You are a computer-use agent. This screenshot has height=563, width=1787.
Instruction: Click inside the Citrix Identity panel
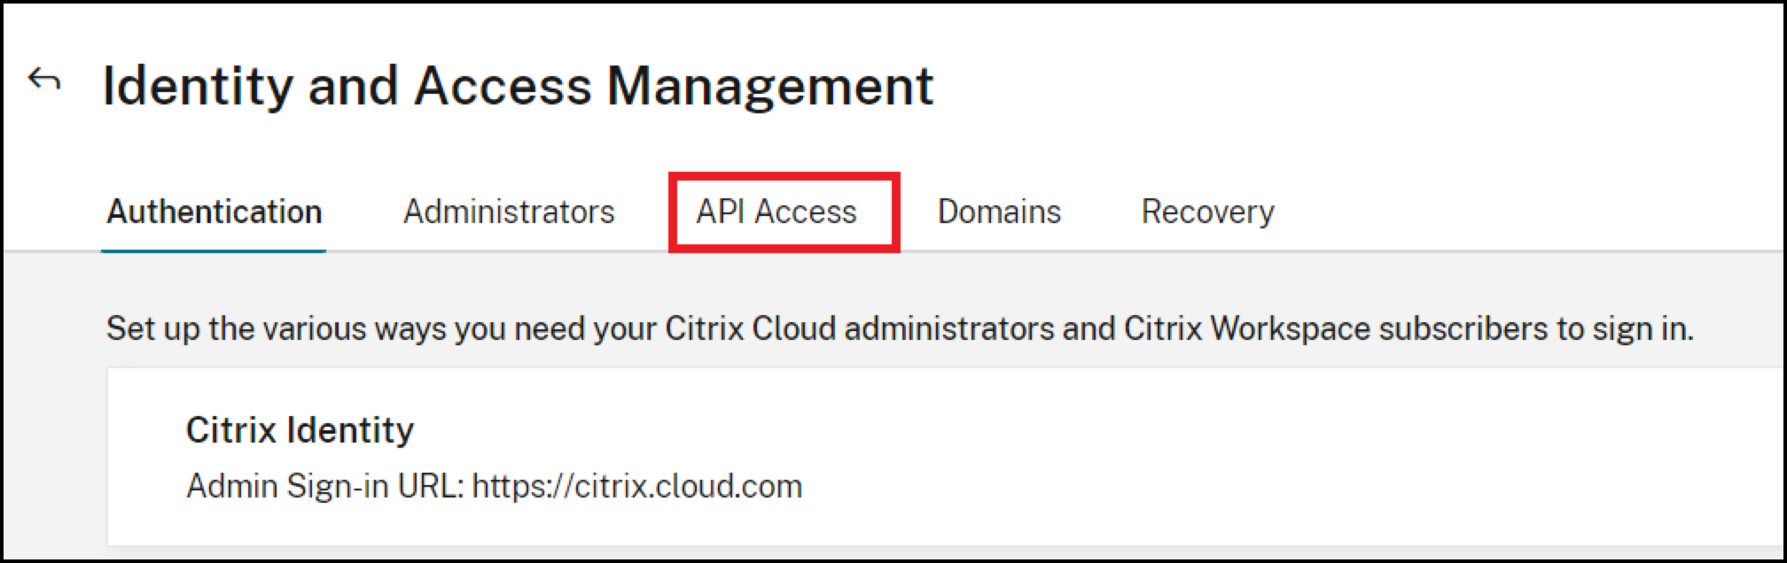886,456
